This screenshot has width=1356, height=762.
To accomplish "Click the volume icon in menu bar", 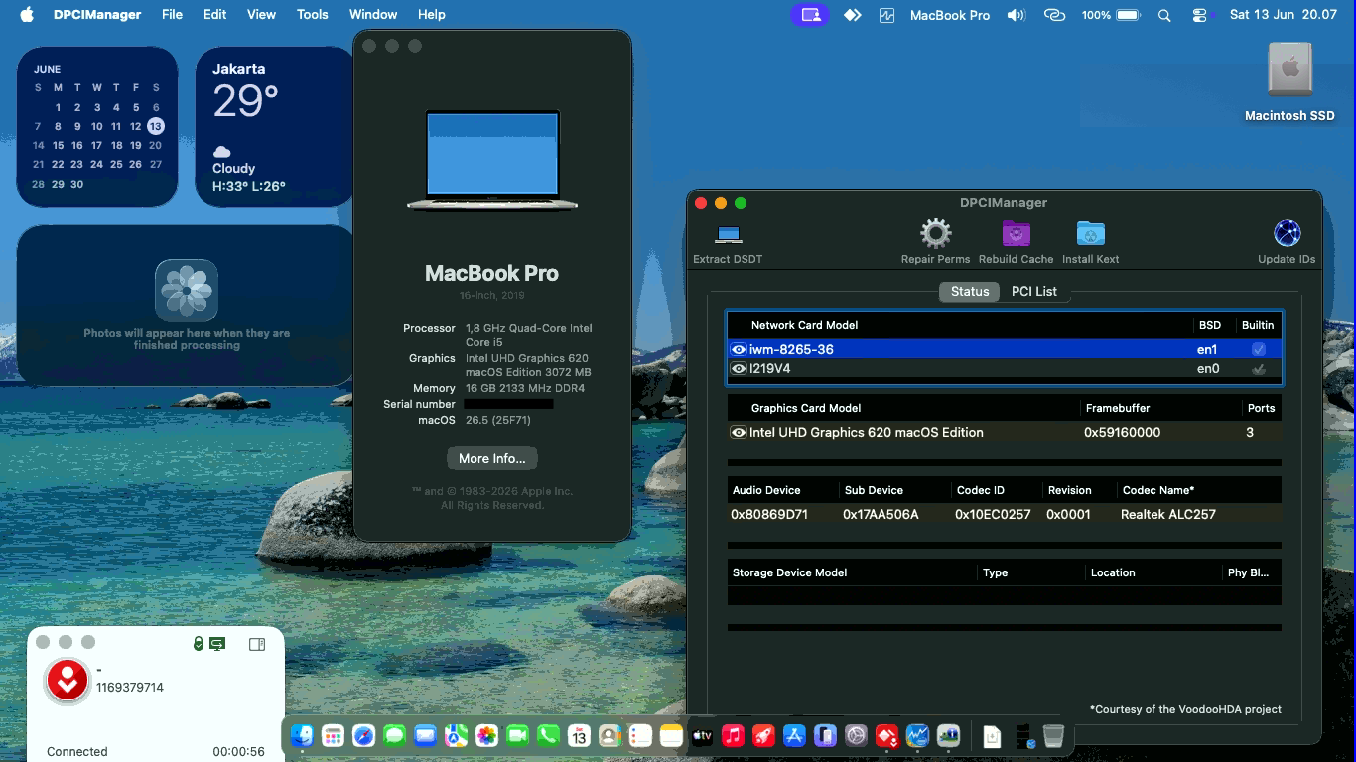I will (x=1016, y=15).
